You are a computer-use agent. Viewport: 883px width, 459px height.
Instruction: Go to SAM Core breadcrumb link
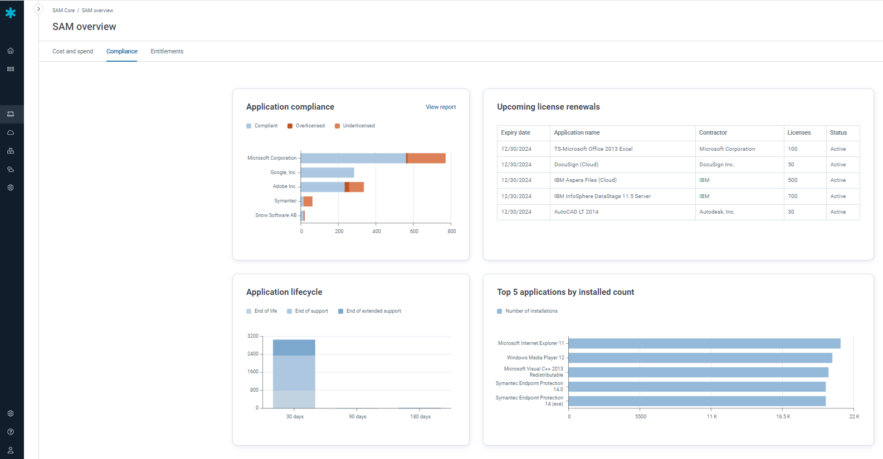pyautogui.click(x=64, y=11)
